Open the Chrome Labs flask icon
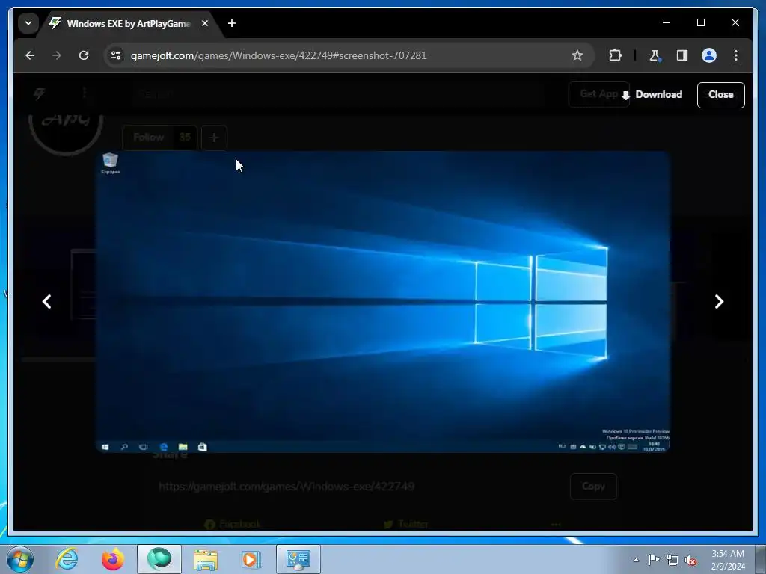This screenshot has width=766, height=574. tap(655, 55)
